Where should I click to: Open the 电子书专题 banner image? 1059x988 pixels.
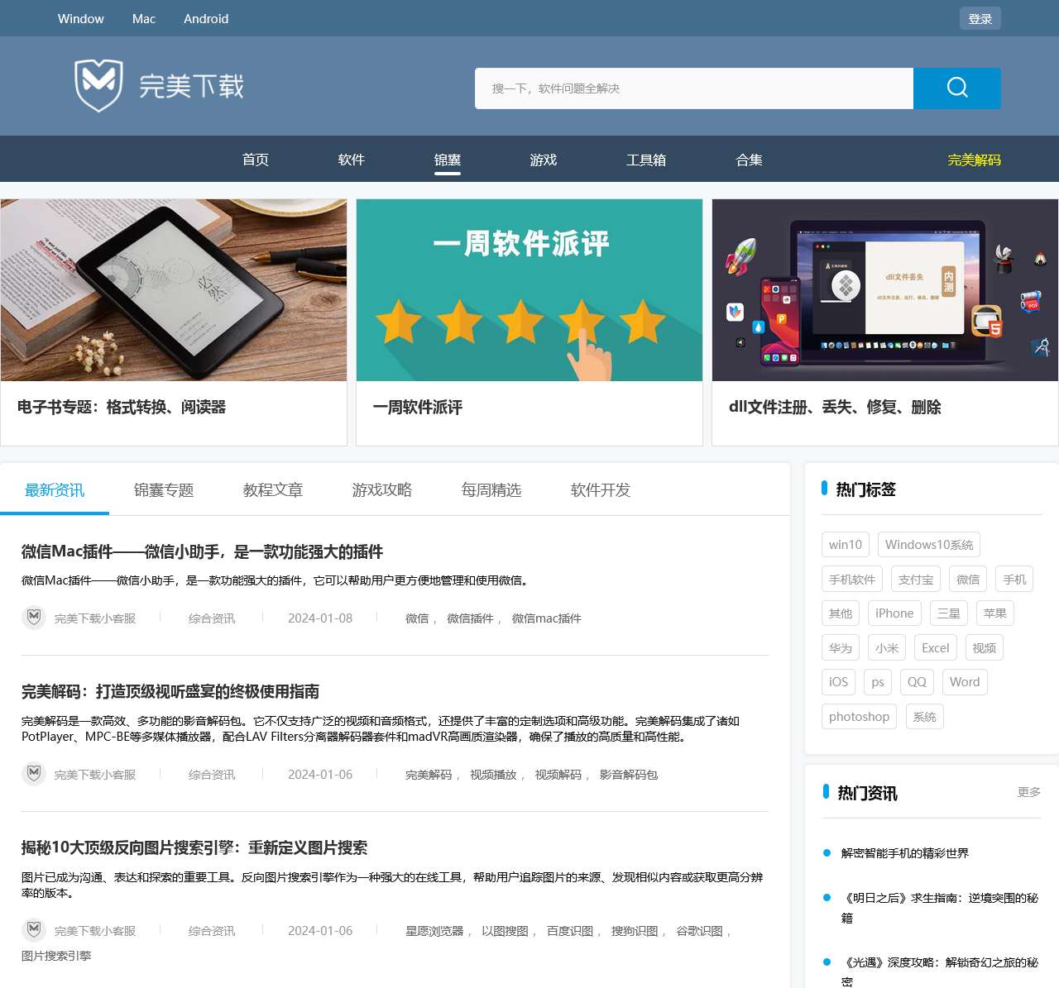point(174,290)
